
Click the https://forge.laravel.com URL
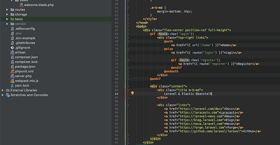[202, 128]
